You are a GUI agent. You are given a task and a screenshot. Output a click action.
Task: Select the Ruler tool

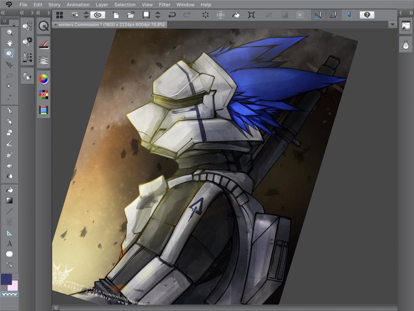click(x=10, y=233)
